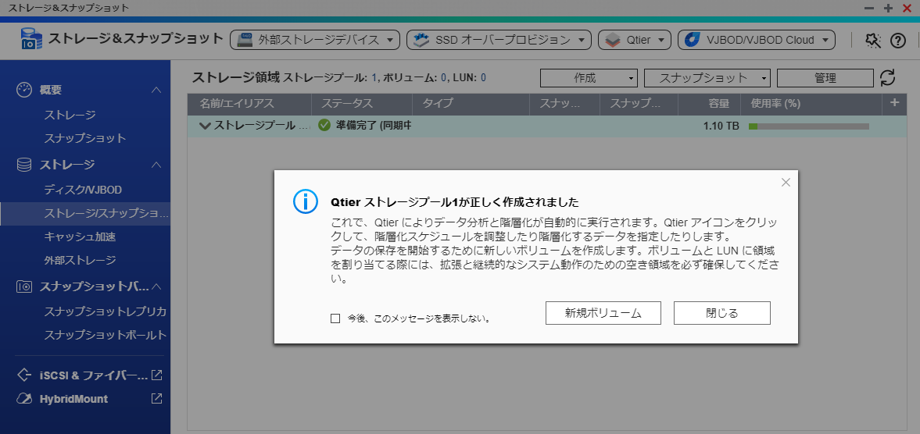Click the green 準備完了 status check icon
This screenshot has height=434, width=920.
coord(324,126)
